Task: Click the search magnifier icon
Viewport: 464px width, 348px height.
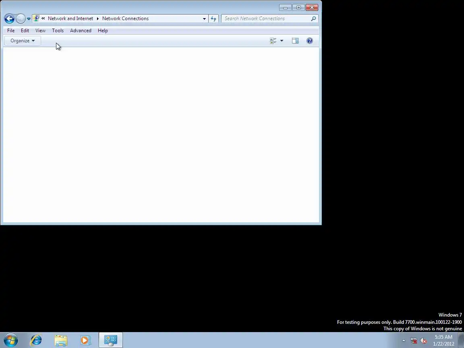Action: pos(313,19)
